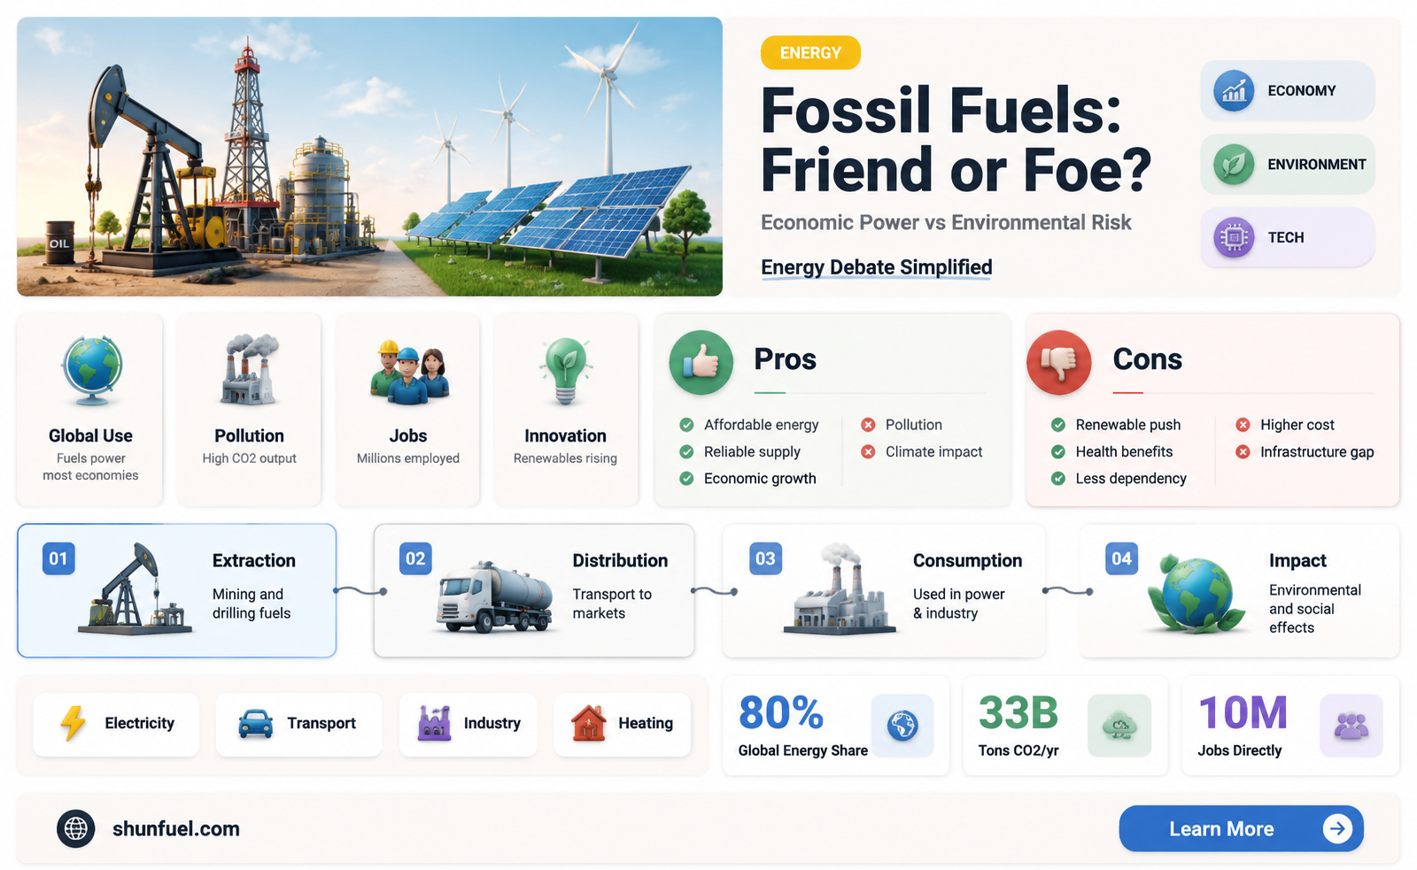Open step 01 Extraction card
1417x870 pixels.
[x=177, y=590]
